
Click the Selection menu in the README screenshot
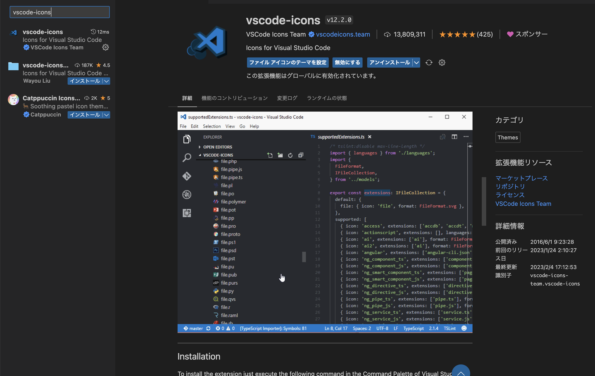coord(212,126)
